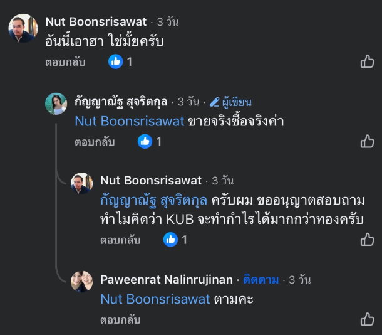Click "ตอบกลับ" under กัญญาณัฐ's reply
Image resolution: width=382 pixels, height=335 pixels.
click(x=95, y=142)
